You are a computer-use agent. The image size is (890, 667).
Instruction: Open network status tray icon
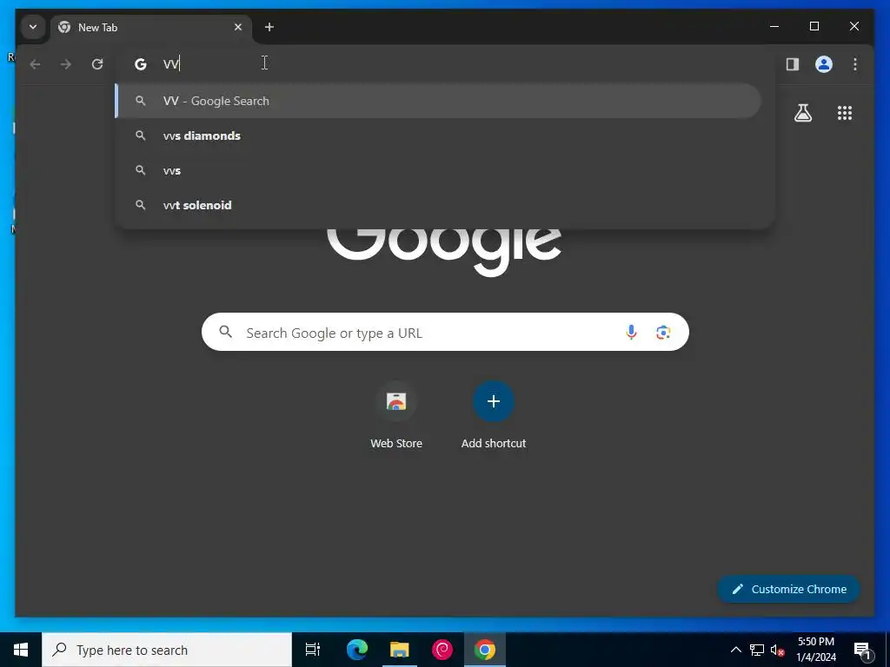click(x=757, y=650)
